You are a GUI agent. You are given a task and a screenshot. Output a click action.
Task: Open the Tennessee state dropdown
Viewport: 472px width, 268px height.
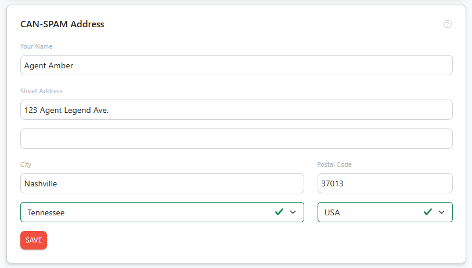coord(162,212)
